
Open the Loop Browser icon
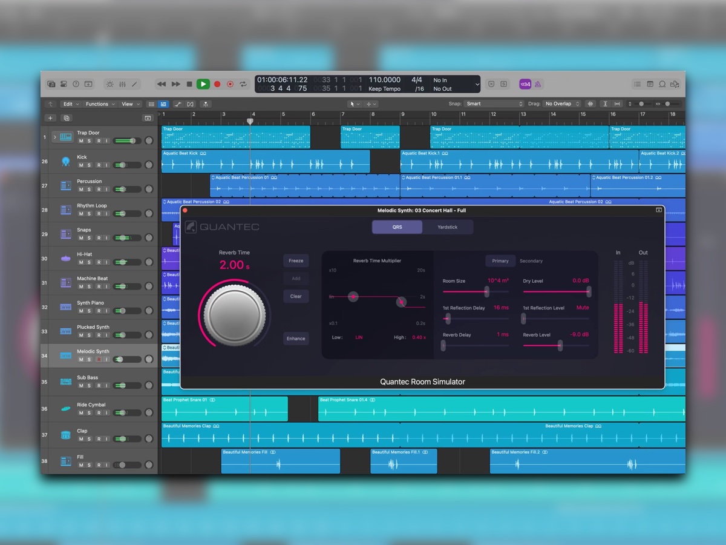pyautogui.click(x=663, y=84)
